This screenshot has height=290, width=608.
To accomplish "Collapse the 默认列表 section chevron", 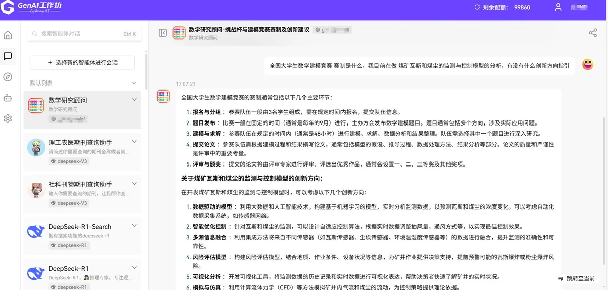I will pos(134,83).
